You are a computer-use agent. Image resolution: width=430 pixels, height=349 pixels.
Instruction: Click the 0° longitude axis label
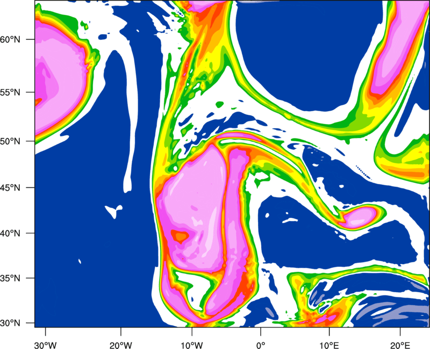(x=261, y=345)
